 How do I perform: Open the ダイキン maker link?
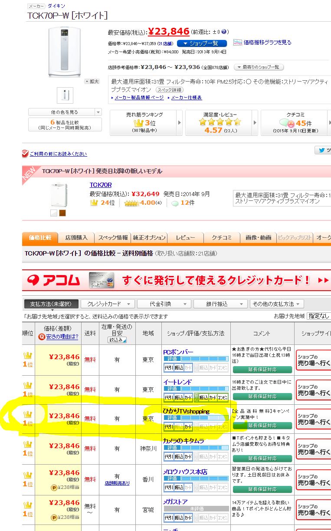57,6
